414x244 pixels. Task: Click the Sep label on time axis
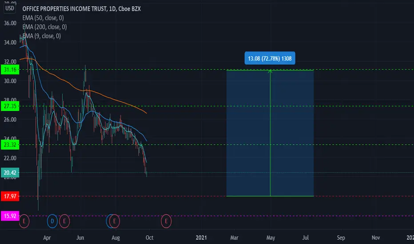[x=341, y=238]
